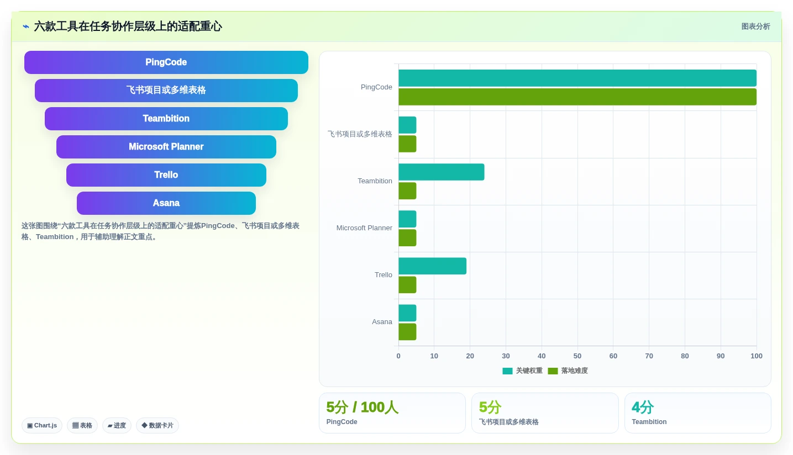Click Microsoft Planner green chart bar
The height and width of the screenshot is (455, 793).
407,238
